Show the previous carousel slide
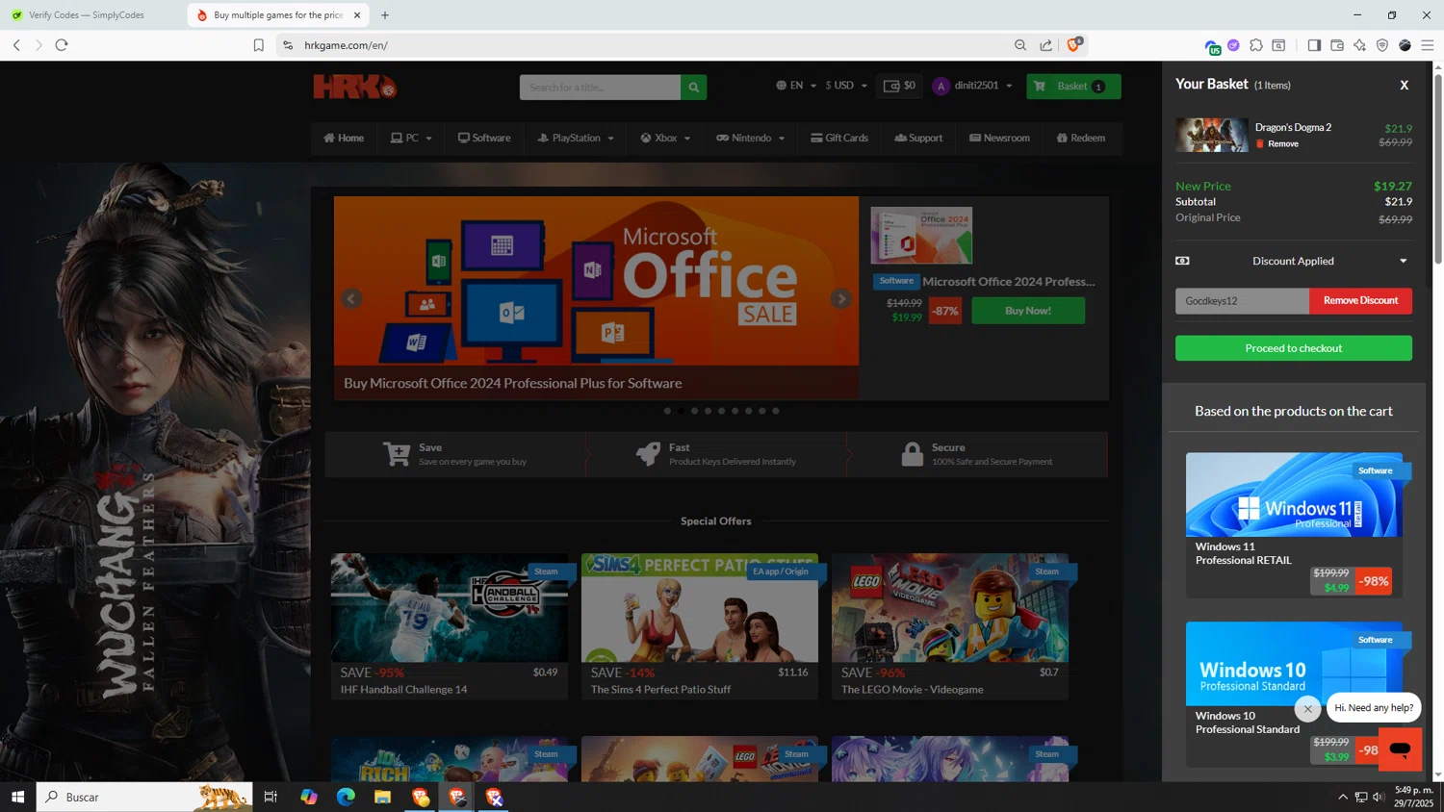The height and width of the screenshot is (812, 1444). pos(351,298)
